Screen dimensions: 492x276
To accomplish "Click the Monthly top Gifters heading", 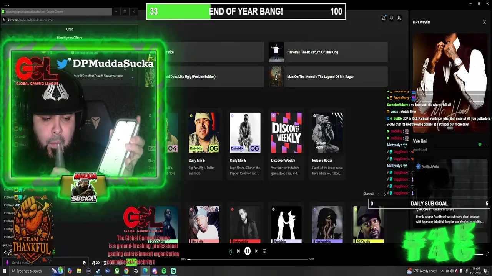I will coord(70,38).
